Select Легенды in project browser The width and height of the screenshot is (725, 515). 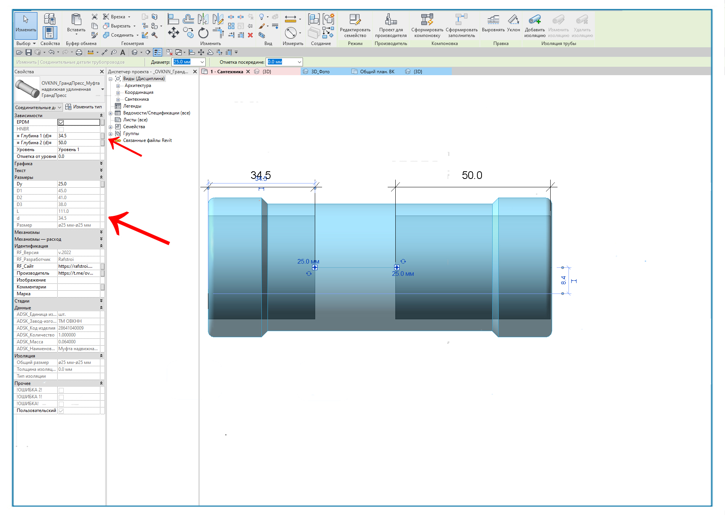coord(132,106)
